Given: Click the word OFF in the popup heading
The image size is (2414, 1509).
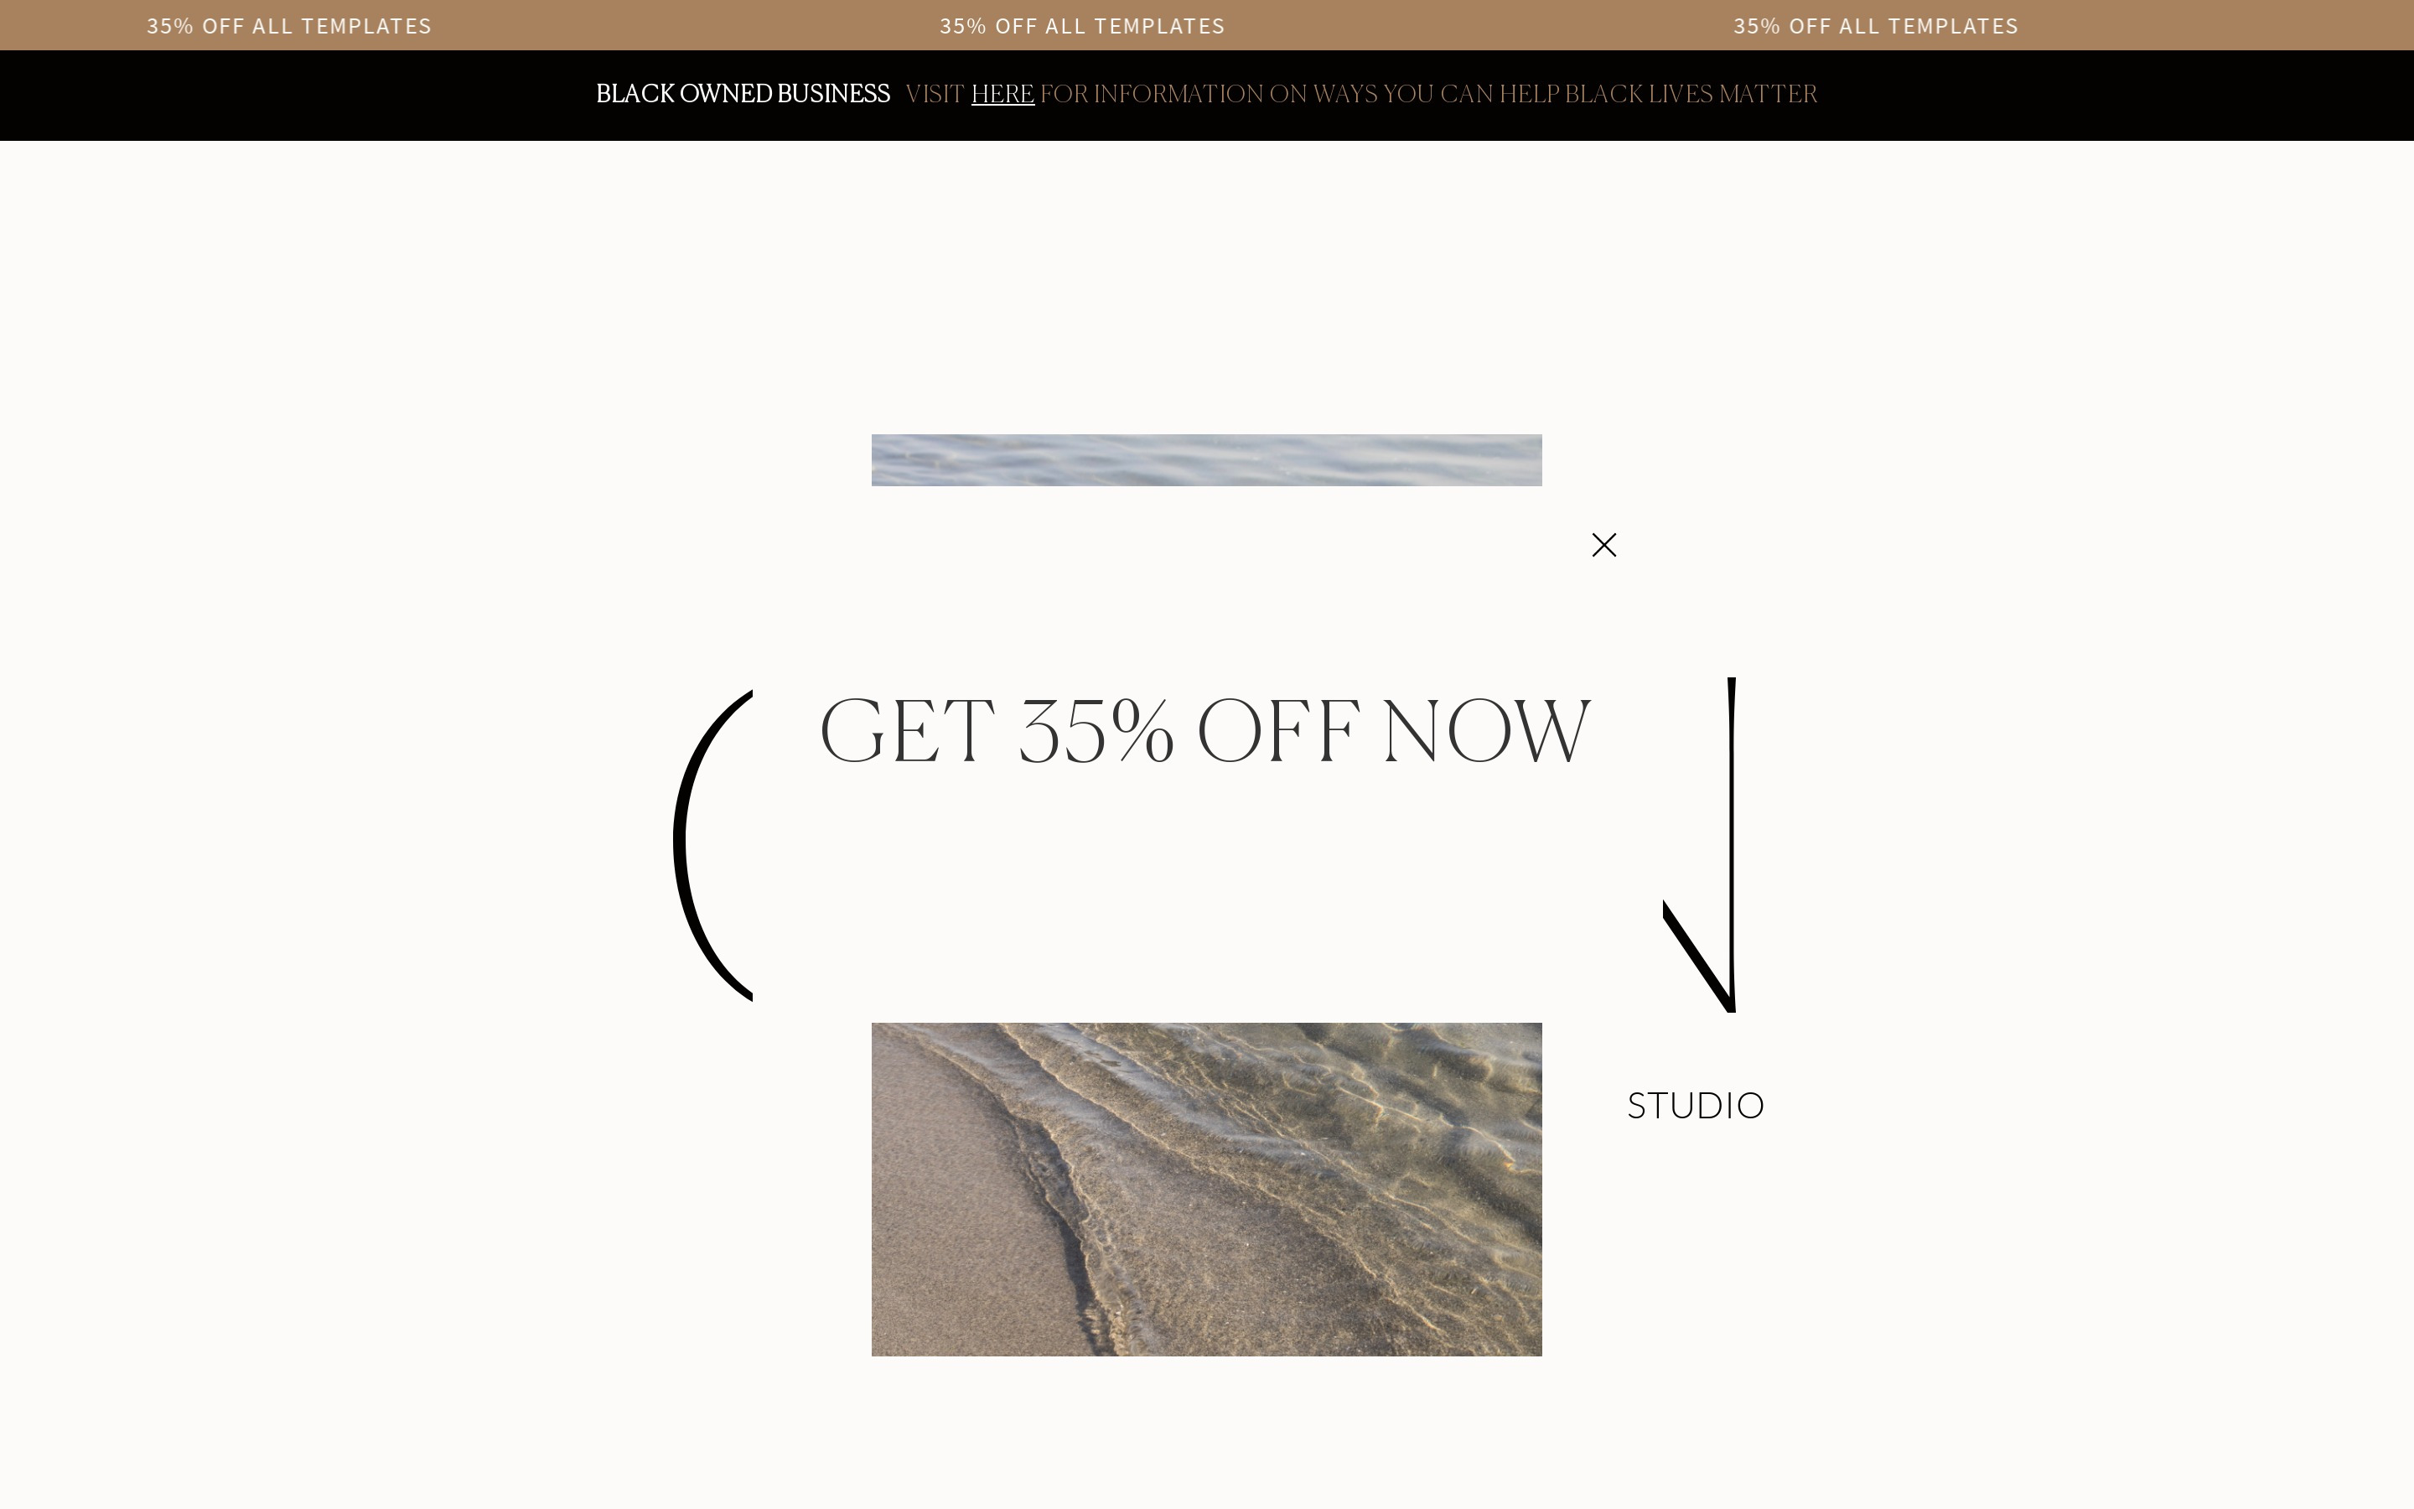Looking at the screenshot, I should [1277, 732].
